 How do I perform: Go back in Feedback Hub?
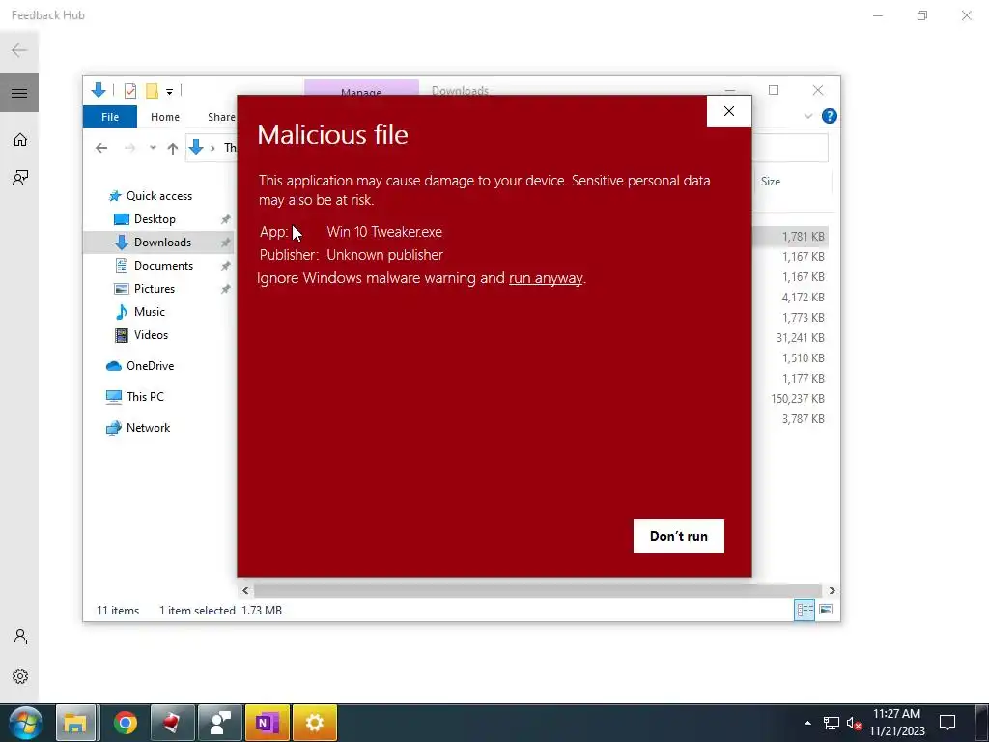(x=19, y=50)
